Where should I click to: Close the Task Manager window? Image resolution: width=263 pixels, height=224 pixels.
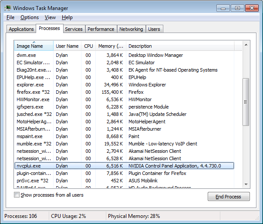[252, 8]
